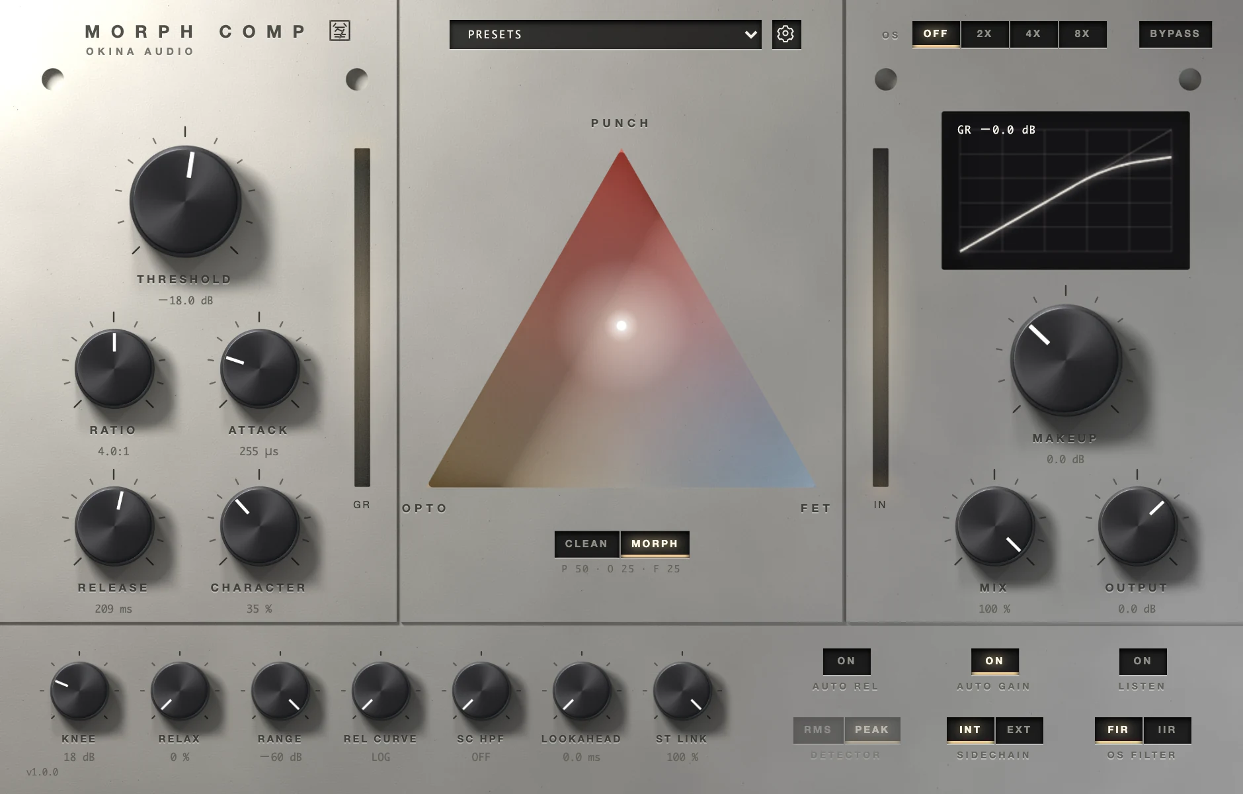
Task: Switch to MORPH mode
Action: coord(655,544)
